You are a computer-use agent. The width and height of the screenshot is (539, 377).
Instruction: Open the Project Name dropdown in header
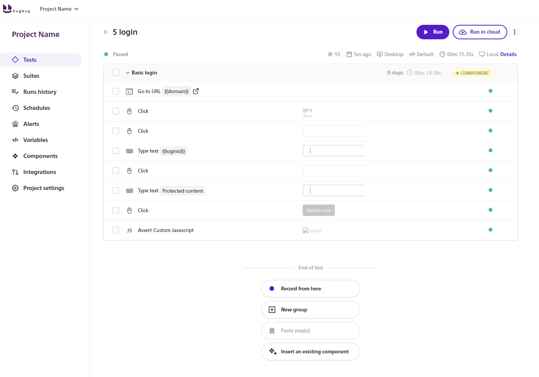point(59,9)
